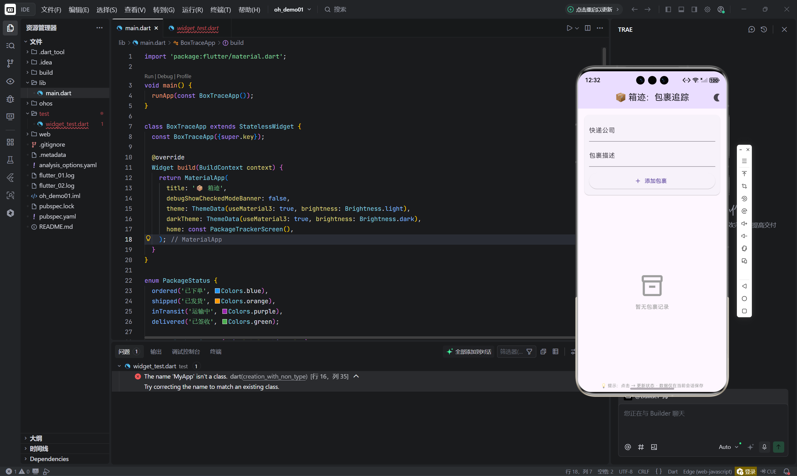Open the Run and Debug sidebar icon
The width and height of the screenshot is (797, 476).
[x=10, y=99]
